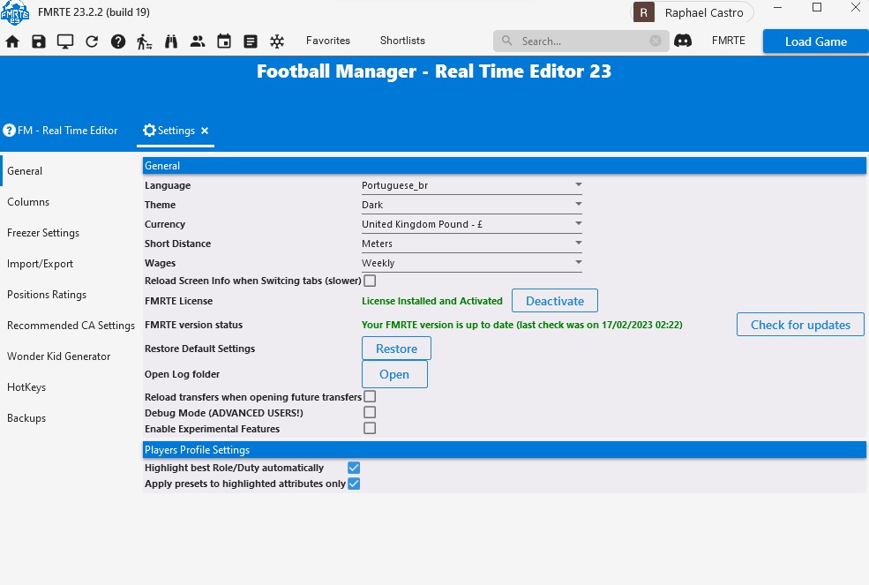Switch to FM - Real Time Editor tab
Screen dimensions: 869x585
[x=60, y=131]
